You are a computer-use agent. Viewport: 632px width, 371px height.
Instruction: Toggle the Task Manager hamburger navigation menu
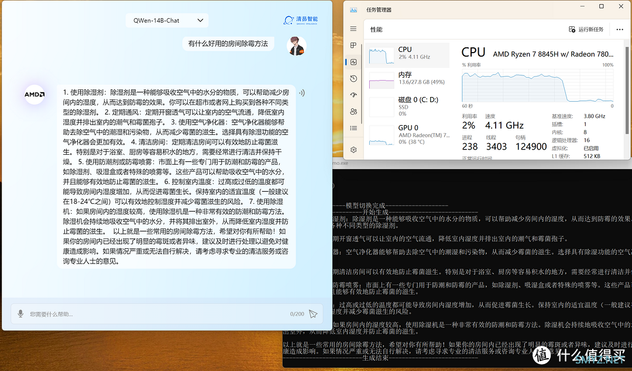tap(353, 29)
